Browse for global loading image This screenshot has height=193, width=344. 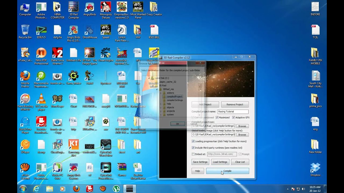point(242,135)
